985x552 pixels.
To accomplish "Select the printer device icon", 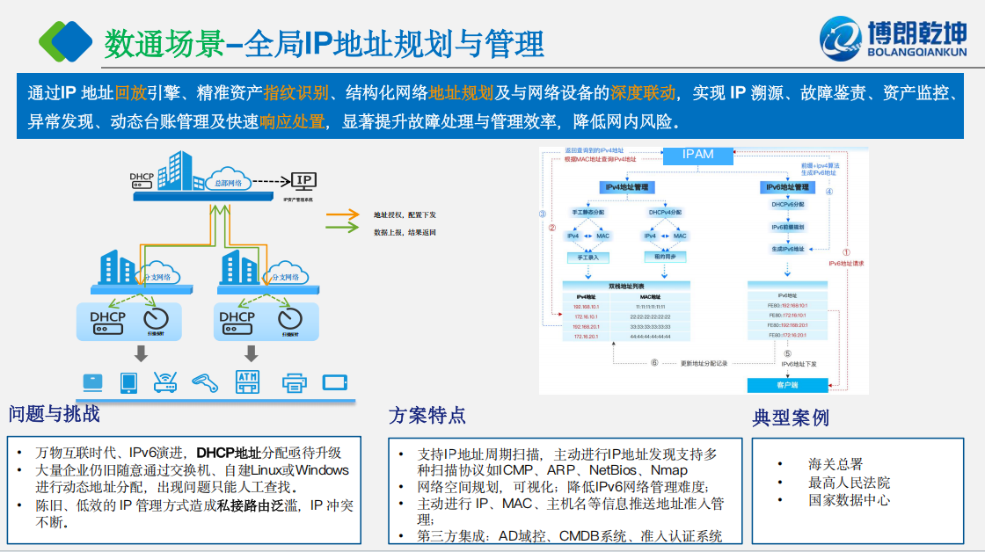I will (294, 382).
